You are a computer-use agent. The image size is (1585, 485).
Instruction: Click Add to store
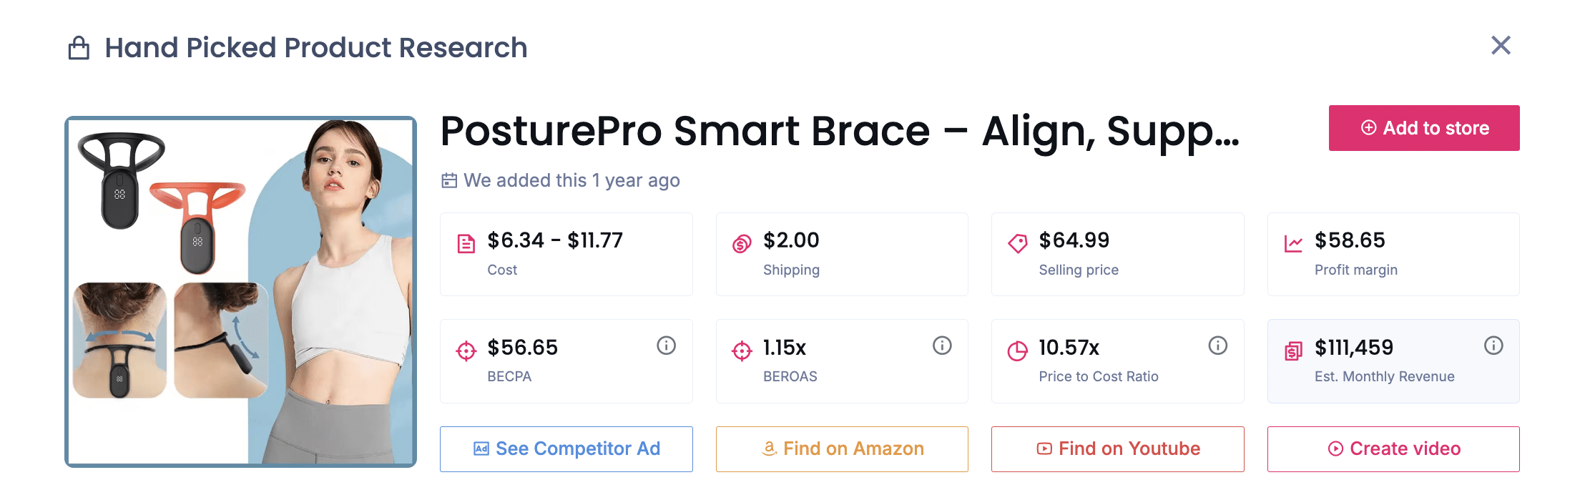(1423, 128)
